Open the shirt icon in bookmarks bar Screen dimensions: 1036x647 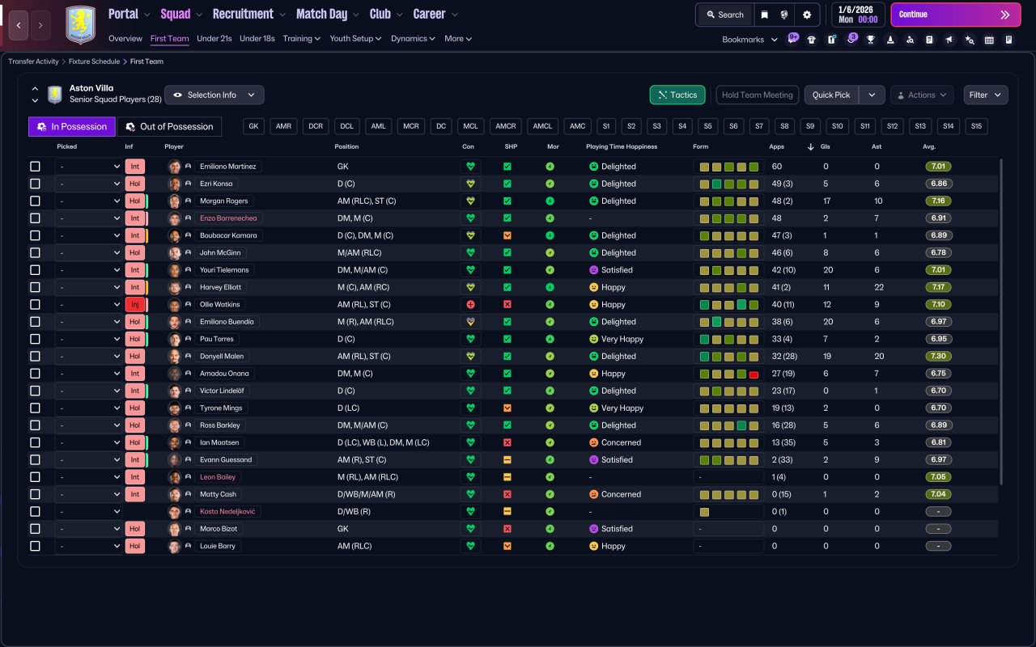tap(812, 40)
